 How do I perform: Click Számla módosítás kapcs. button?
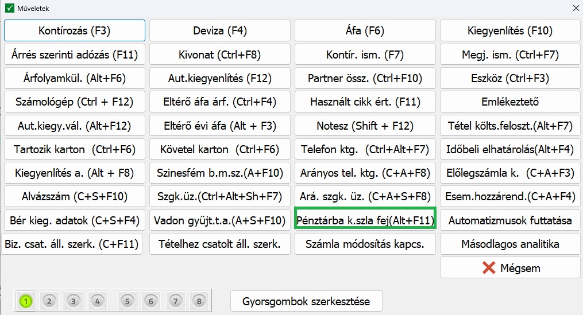(365, 244)
